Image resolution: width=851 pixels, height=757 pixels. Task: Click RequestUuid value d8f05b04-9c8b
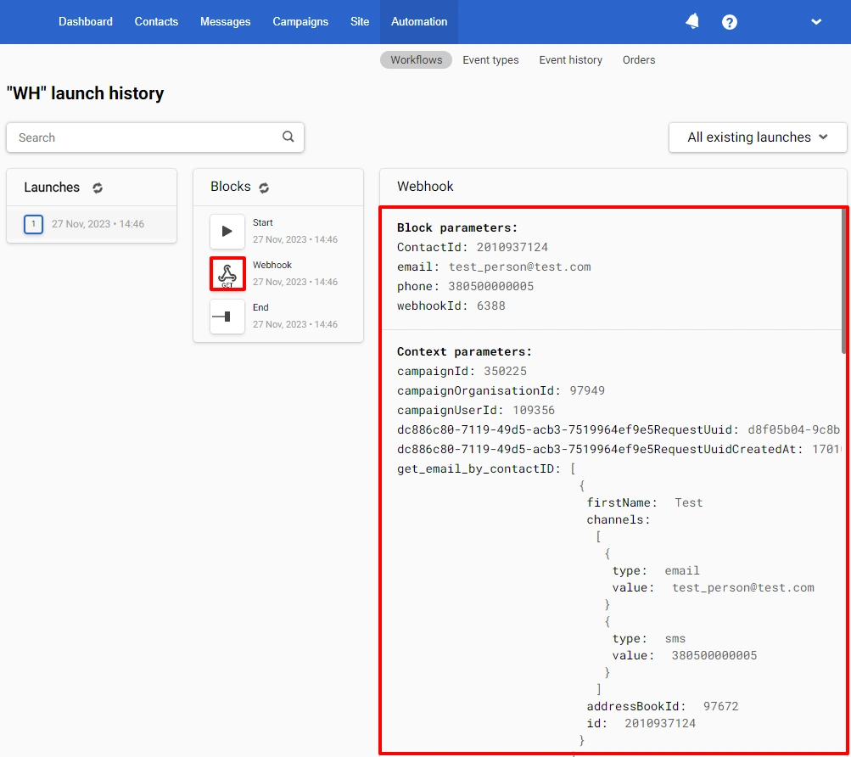point(793,429)
